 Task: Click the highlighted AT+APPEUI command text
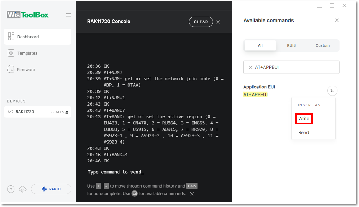pos(255,95)
